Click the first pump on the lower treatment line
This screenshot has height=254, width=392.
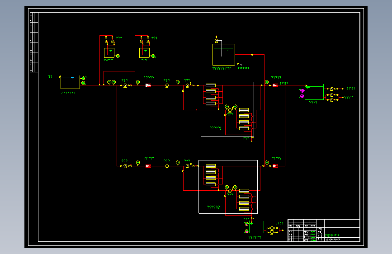(125, 166)
